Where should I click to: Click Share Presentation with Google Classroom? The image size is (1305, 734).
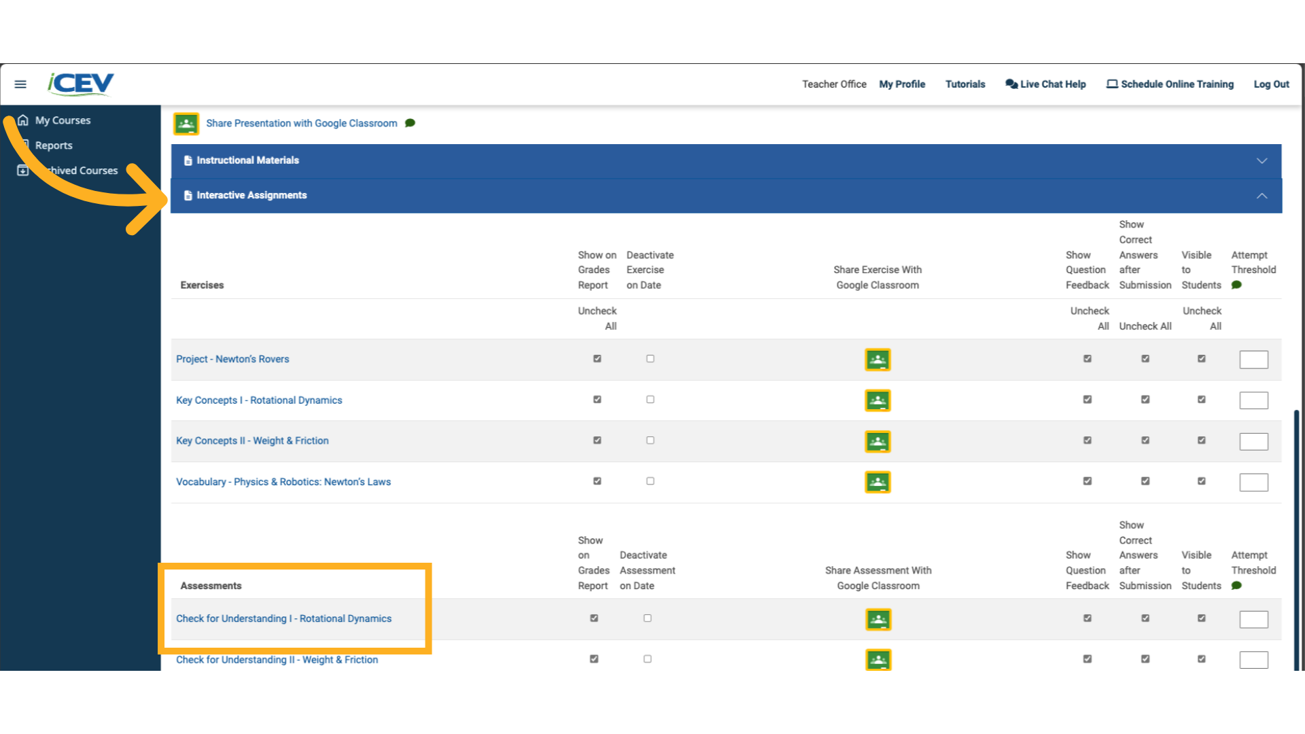(x=302, y=123)
